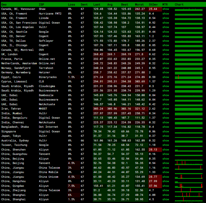
Task: Show MTR for Amsterdam Online.net row
Action: click(166, 63)
